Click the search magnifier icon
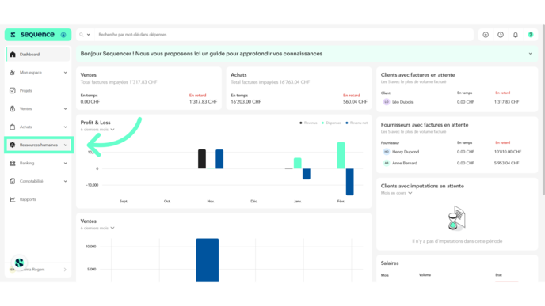The width and height of the screenshot is (545, 306). tap(82, 35)
